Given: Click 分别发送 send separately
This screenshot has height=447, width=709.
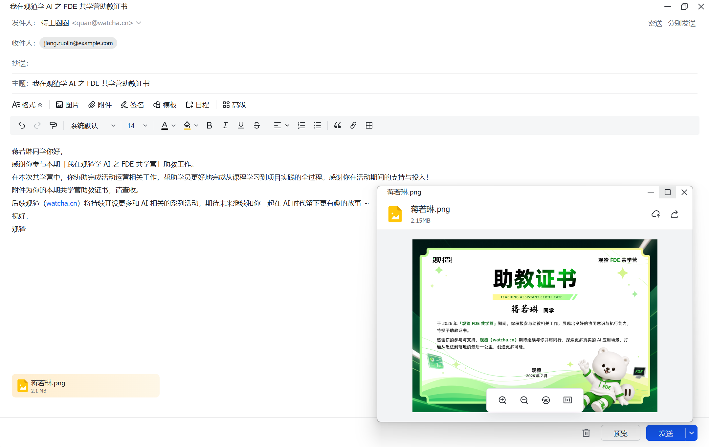Looking at the screenshot, I should [682, 23].
